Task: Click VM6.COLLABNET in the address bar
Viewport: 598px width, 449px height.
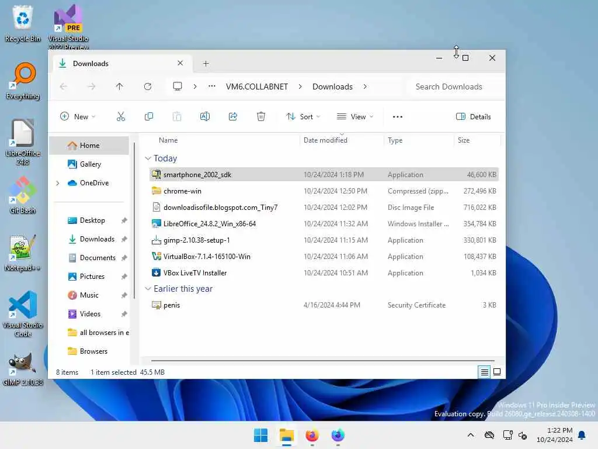Action: 257,87
